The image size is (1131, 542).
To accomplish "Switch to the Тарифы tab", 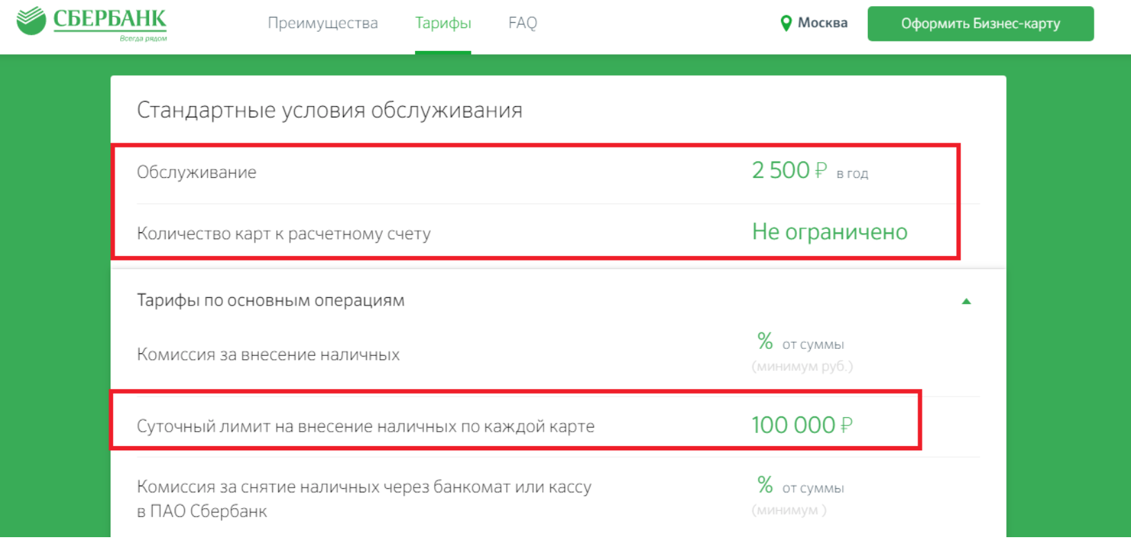I will [443, 23].
